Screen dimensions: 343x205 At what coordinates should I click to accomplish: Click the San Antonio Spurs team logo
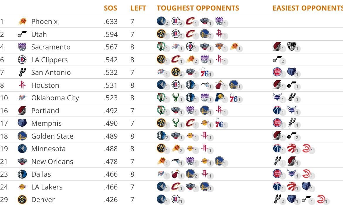pyautogui.click(x=22, y=73)
